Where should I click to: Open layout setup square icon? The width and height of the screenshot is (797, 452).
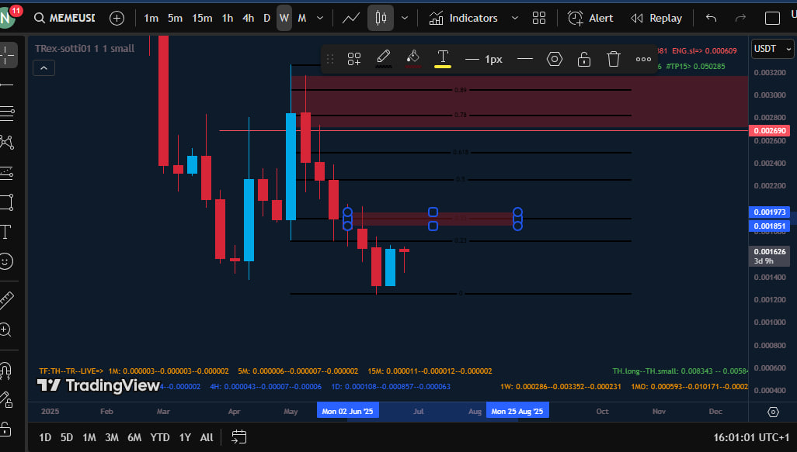(772, 19)
